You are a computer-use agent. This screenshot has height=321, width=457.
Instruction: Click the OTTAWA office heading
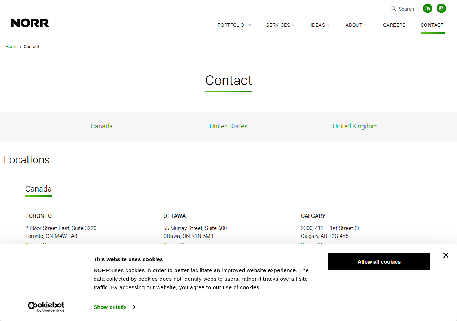[175, 216]
